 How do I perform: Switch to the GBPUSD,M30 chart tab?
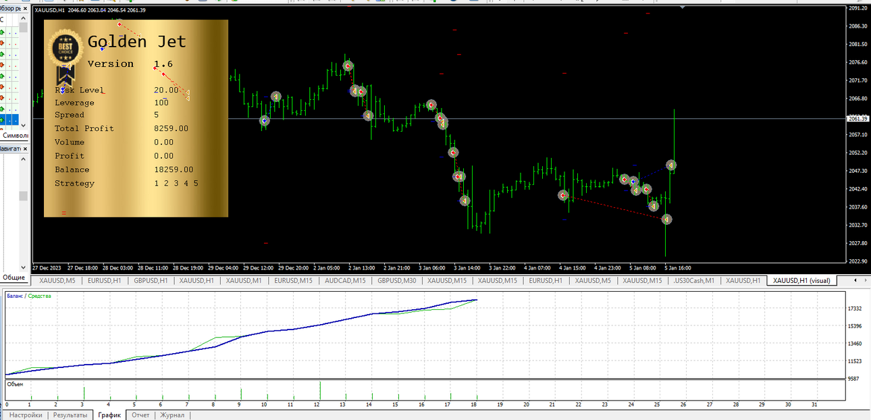click(397, 280)
